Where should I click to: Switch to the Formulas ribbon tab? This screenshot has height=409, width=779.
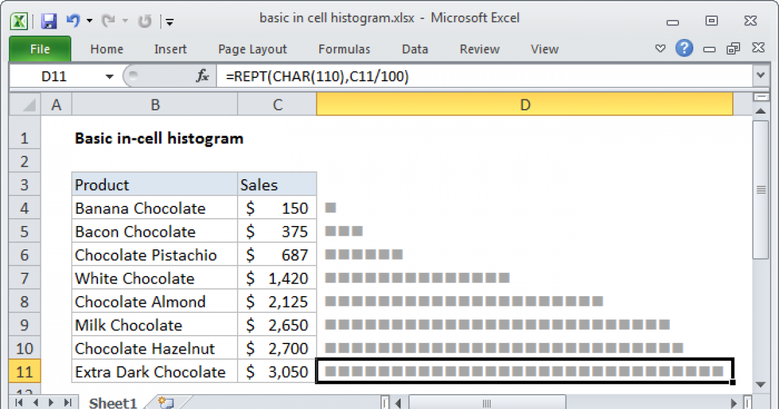point(344,49)
